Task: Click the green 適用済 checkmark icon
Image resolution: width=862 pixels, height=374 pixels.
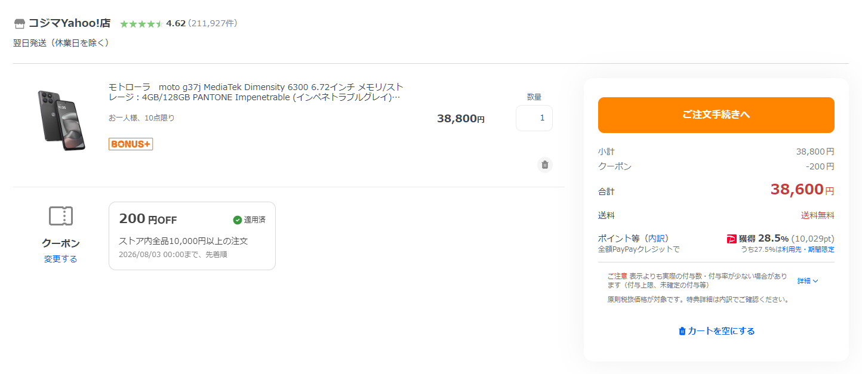Action: [x=238, y=220]
